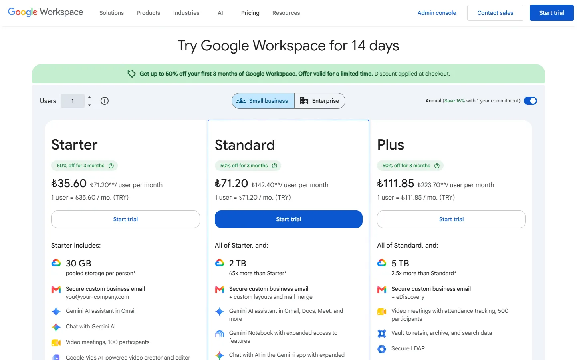This screenshot has height=360, width=577.
Task: Click the Secure LDAP icon
Action: coord(382,349)
